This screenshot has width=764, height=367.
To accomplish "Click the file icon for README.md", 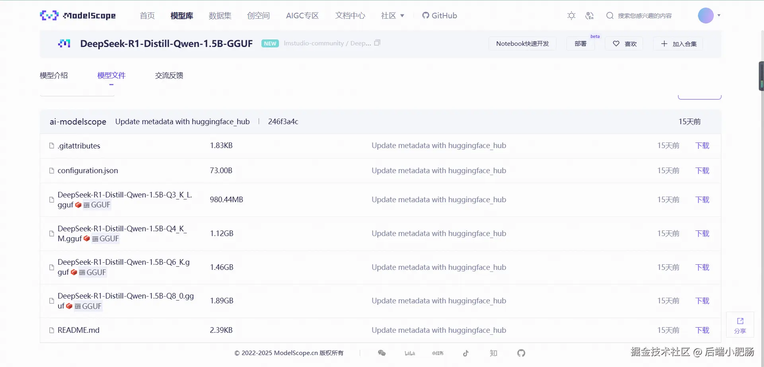I will click(x=51, y=330).
